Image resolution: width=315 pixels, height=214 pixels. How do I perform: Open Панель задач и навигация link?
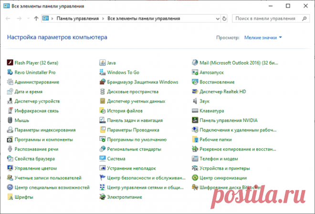tap(135, 120)
